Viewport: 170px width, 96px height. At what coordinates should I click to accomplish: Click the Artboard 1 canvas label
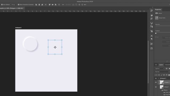[18, 28]
